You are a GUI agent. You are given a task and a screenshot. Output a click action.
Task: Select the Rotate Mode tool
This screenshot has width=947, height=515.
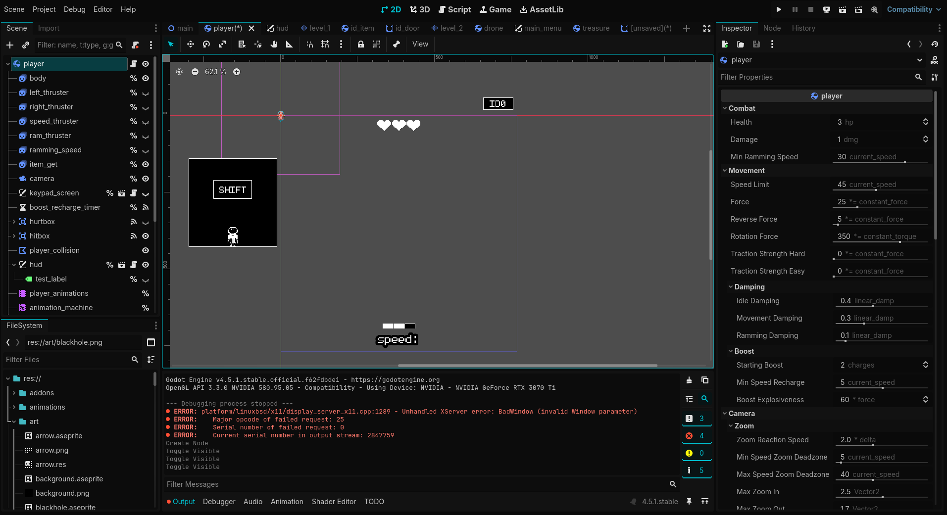pyautogui.click(x=206, y=44)
